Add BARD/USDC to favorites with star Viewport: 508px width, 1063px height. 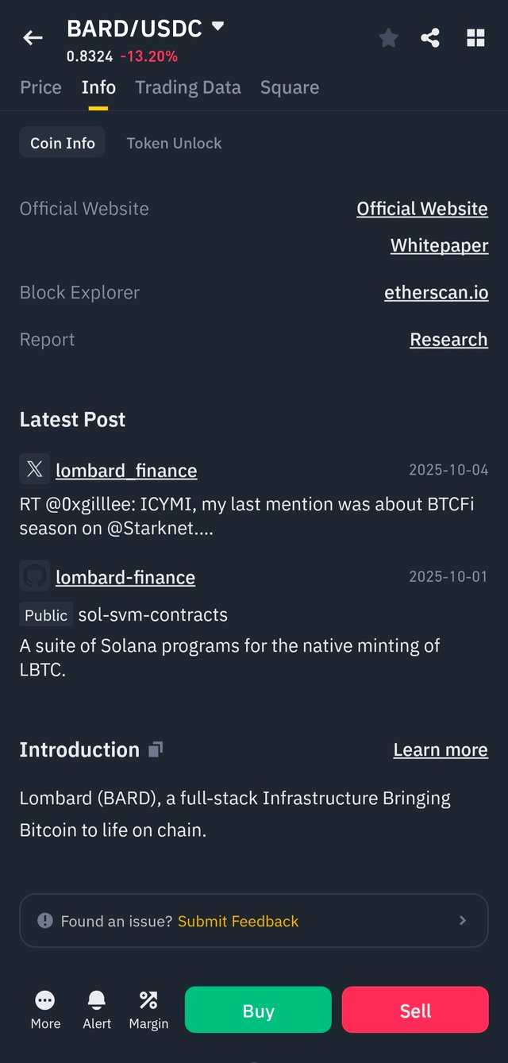point(388,37)
